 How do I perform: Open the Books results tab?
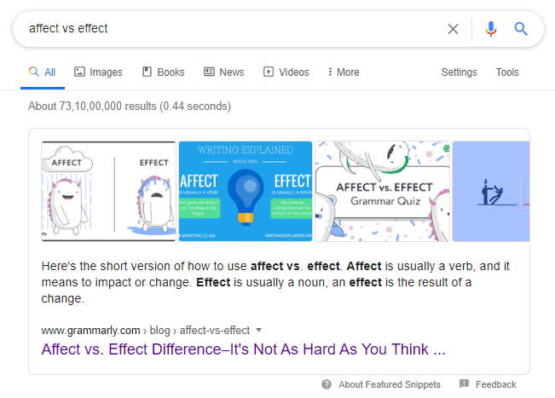click(x=163, y=72)
